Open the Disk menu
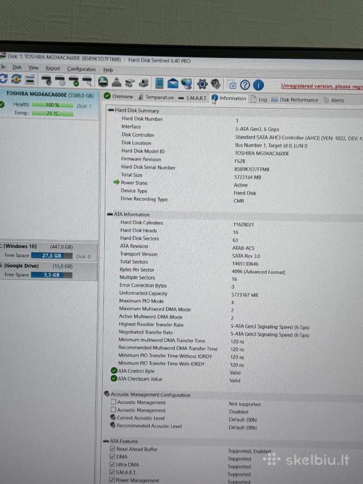This screenshot has width=363, height=484. [x=17, y=67]
